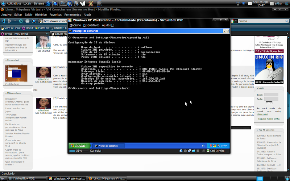
Task: Click the Prompt de comando taskbar button in XP
Action: tap(108, 146)
